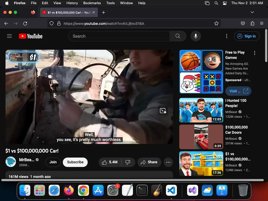The width and height of the screenshot is (268, 201).
Task: Open System Settings from the Dock
Action: pos(113,190)
